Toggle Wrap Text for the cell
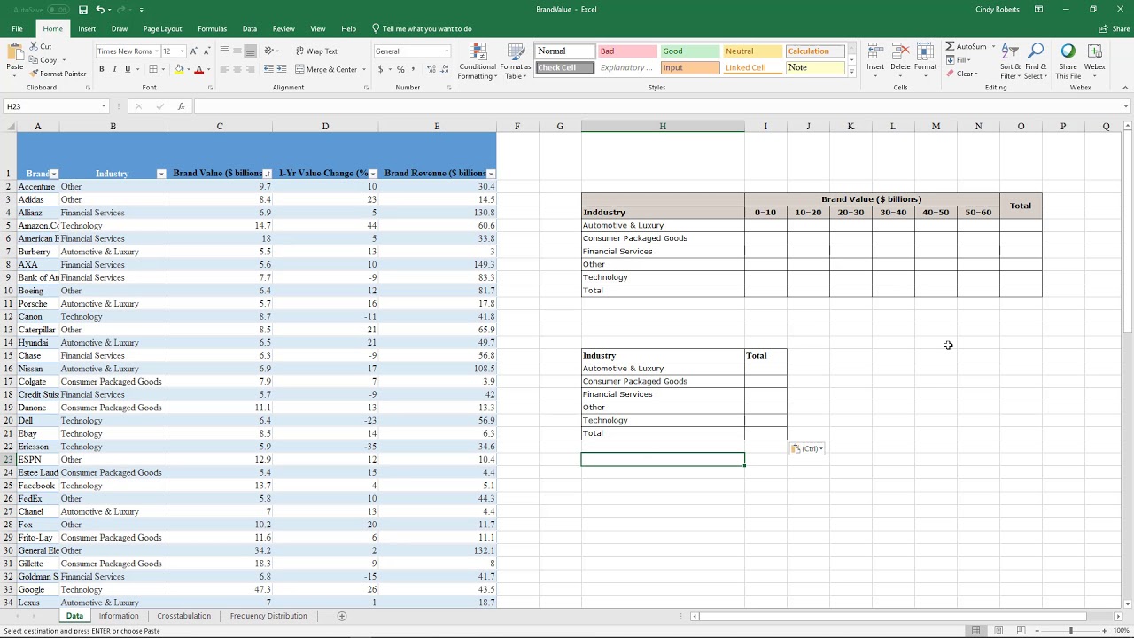Viewport: 1134px width, 638px height. coord(316,51)
